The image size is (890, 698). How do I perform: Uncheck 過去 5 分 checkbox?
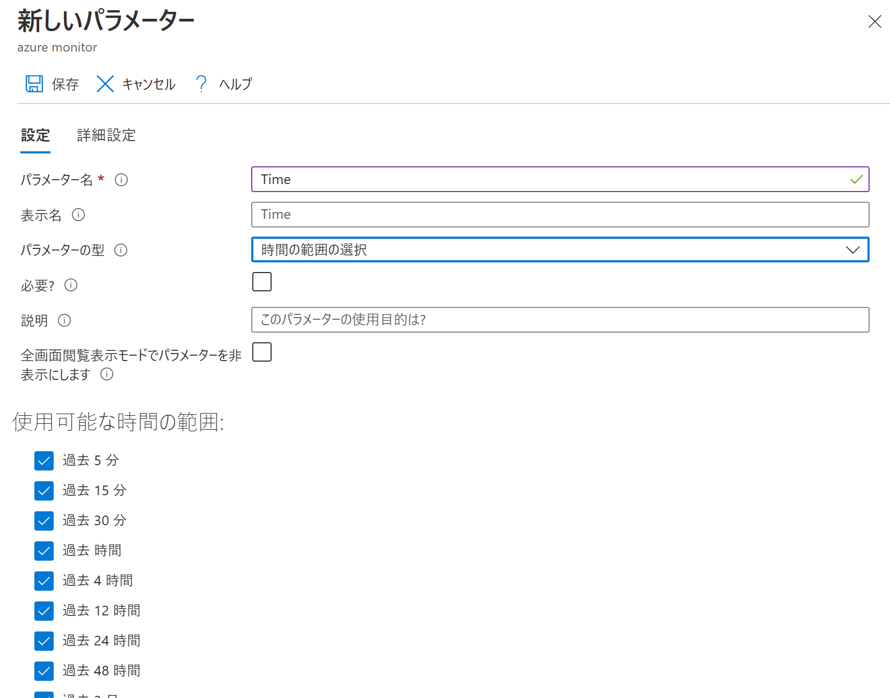coord(44,461)
